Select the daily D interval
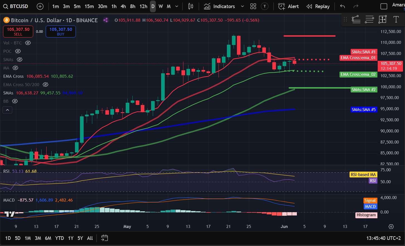The height and width of the screenshot is (246, 405). [x=153, y=6]
